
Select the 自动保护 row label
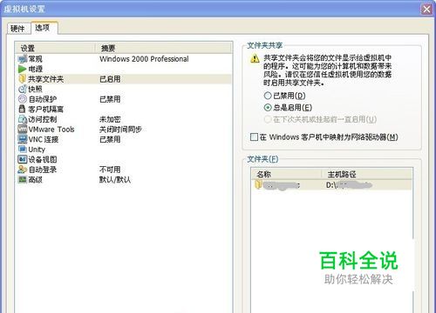click(43, 99)
